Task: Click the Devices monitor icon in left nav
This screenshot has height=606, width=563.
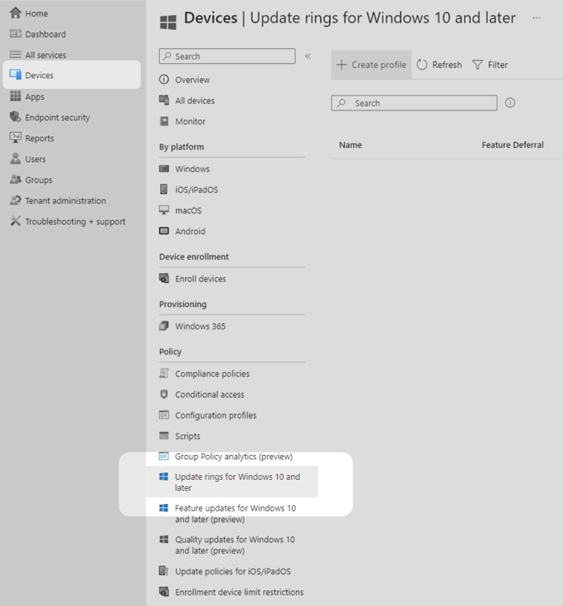Action: tap(16, 75)
